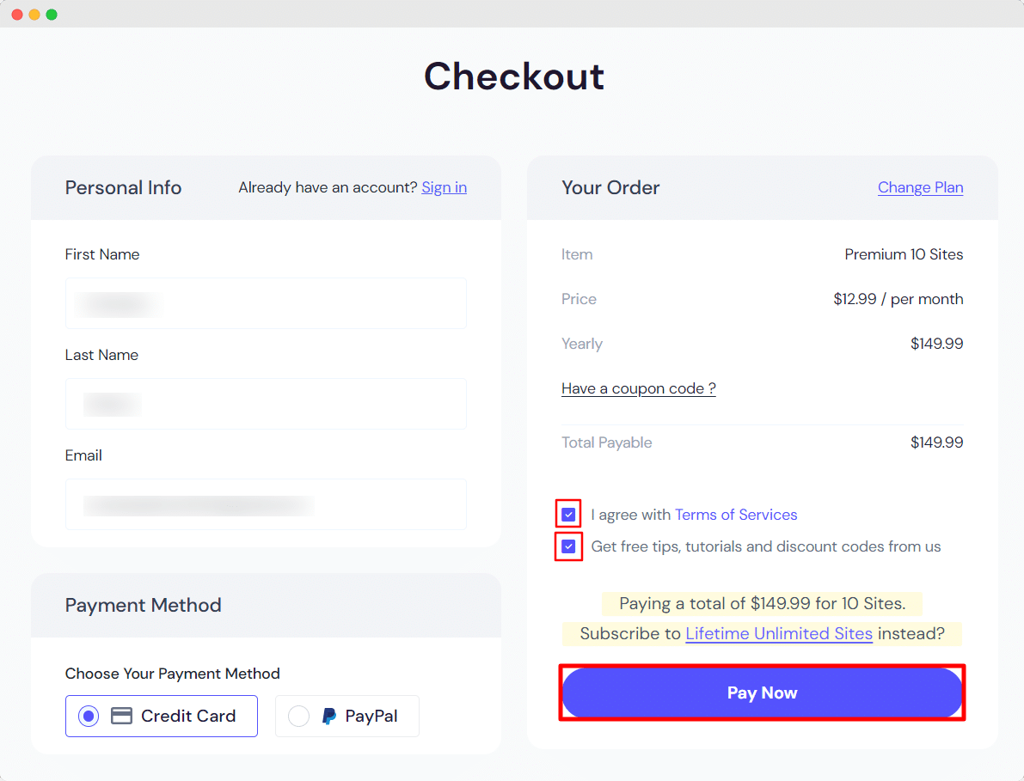Select the PayPal radio button

pyautogui.click(x=298, y=716)
